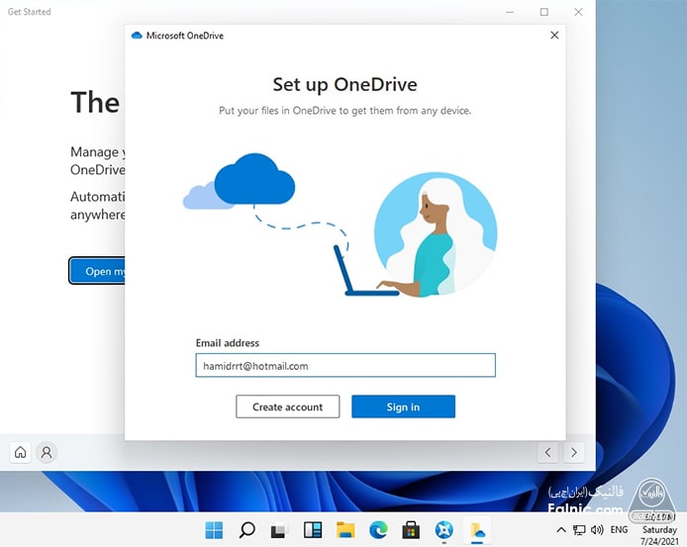Click the Sign in button

(x=403, y=407)
